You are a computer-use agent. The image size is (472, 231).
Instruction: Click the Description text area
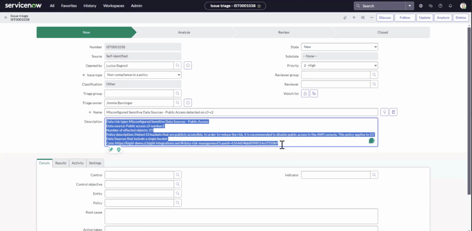241,132
